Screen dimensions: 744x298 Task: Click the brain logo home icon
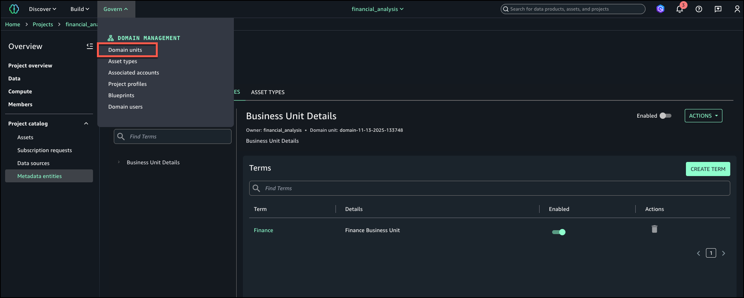point(14,9)
